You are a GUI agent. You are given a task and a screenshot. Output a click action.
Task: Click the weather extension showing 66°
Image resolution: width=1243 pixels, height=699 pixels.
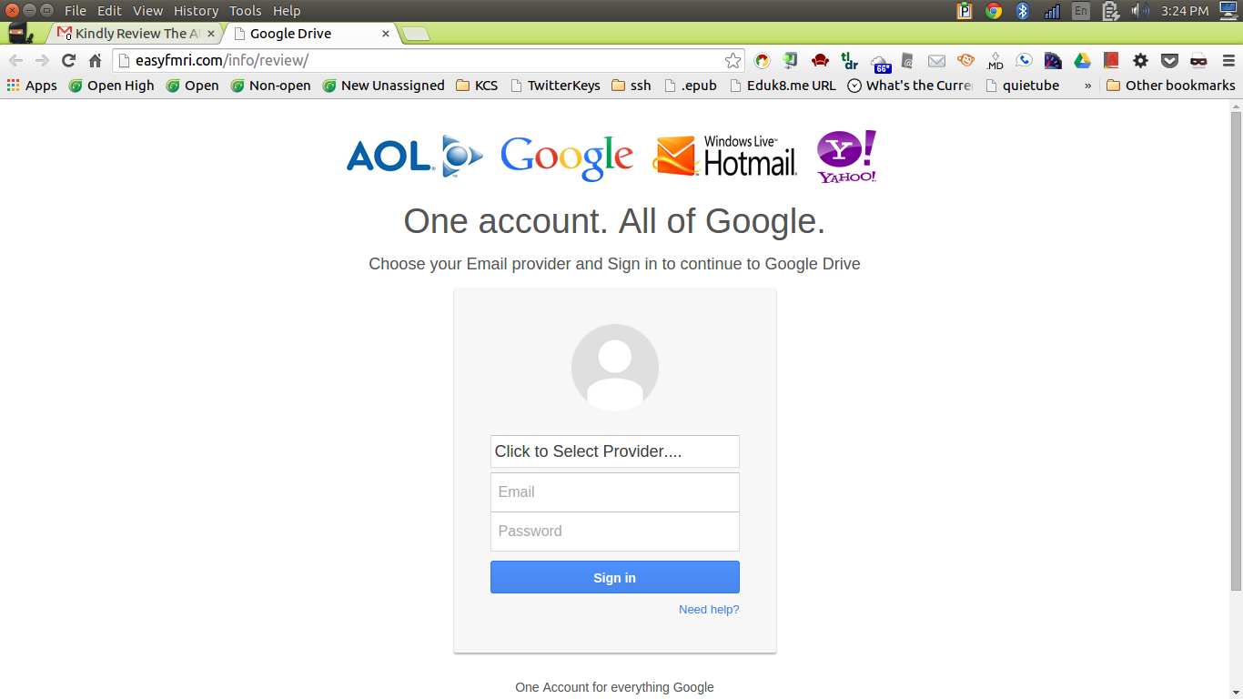tap(881, 62)
